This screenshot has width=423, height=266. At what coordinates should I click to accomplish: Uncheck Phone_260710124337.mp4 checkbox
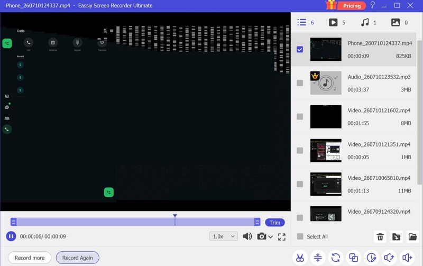300,49
